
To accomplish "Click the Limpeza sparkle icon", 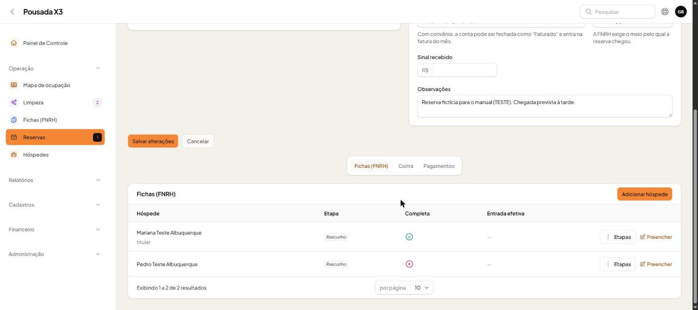I will (14, 103).
